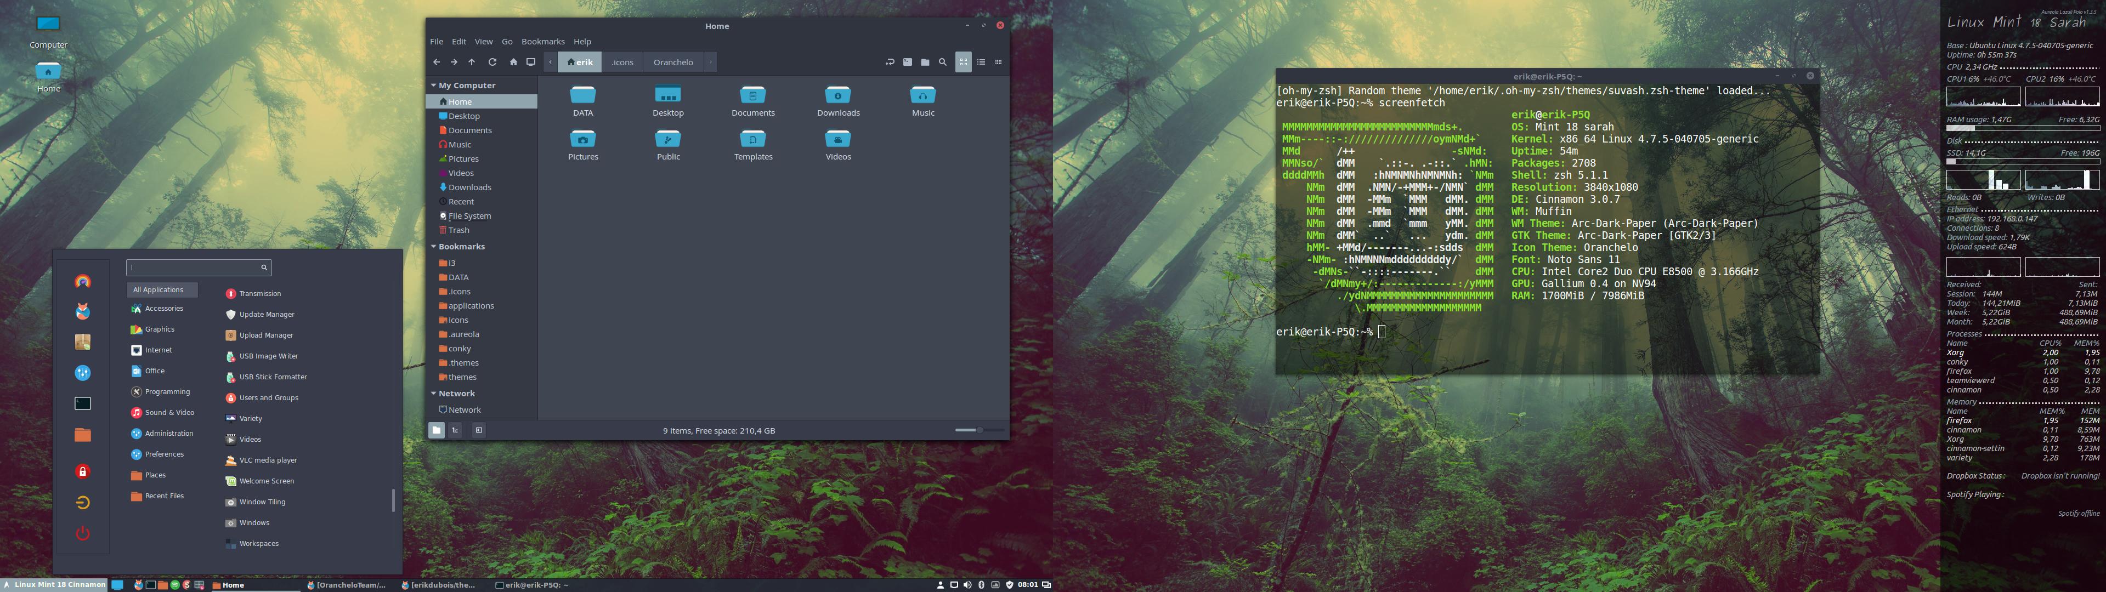Click red power icon in menu

83,534
